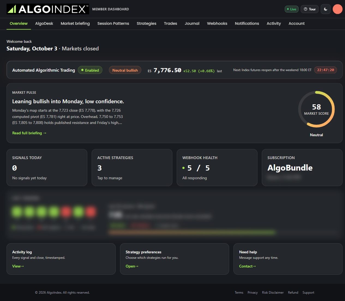Screen dimensions: 345x301
Task: Open the user avatar menu
Action: click(338, 9)
